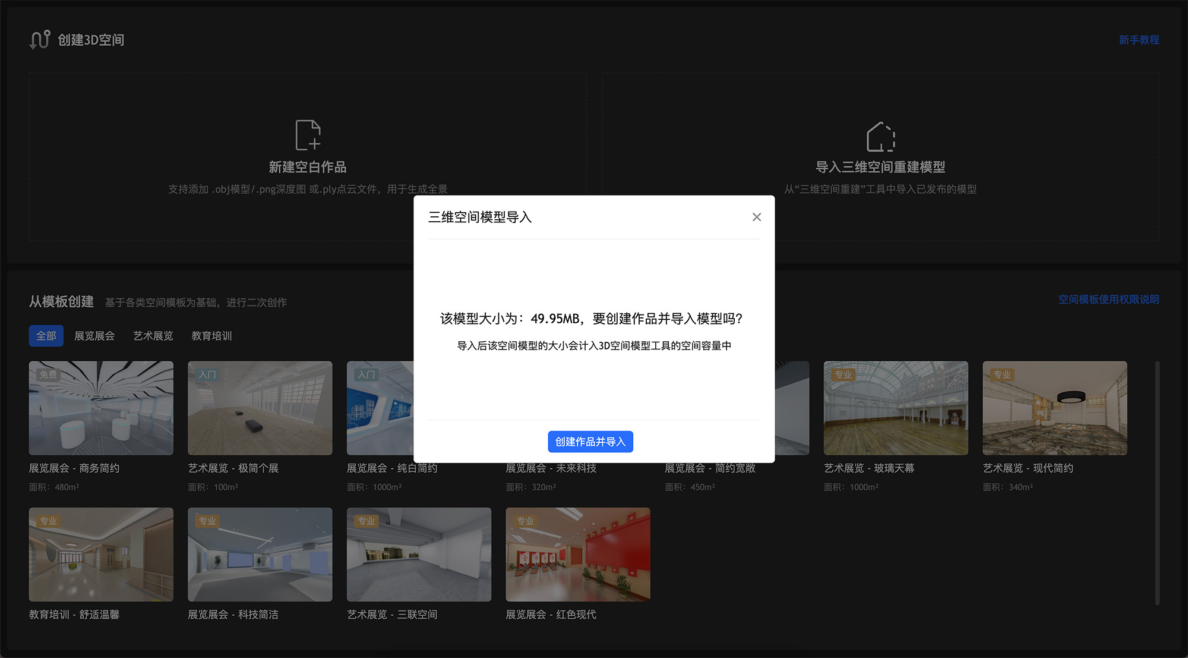Click the new blank work file icon
This screenshot has height=658, width=1188.
click(x=308, y=135)
